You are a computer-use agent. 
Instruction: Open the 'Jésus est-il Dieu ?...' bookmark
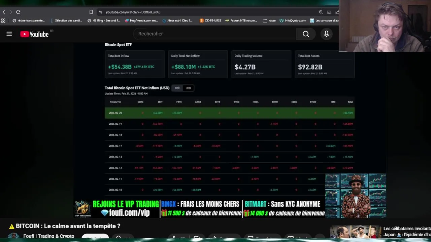177,21
